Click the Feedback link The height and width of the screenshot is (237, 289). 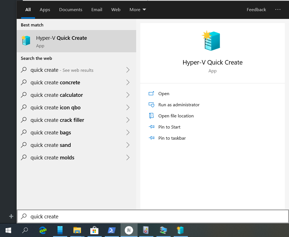[256, 9]
